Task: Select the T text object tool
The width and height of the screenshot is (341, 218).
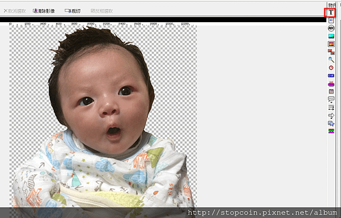Action: tap(331, 13)
